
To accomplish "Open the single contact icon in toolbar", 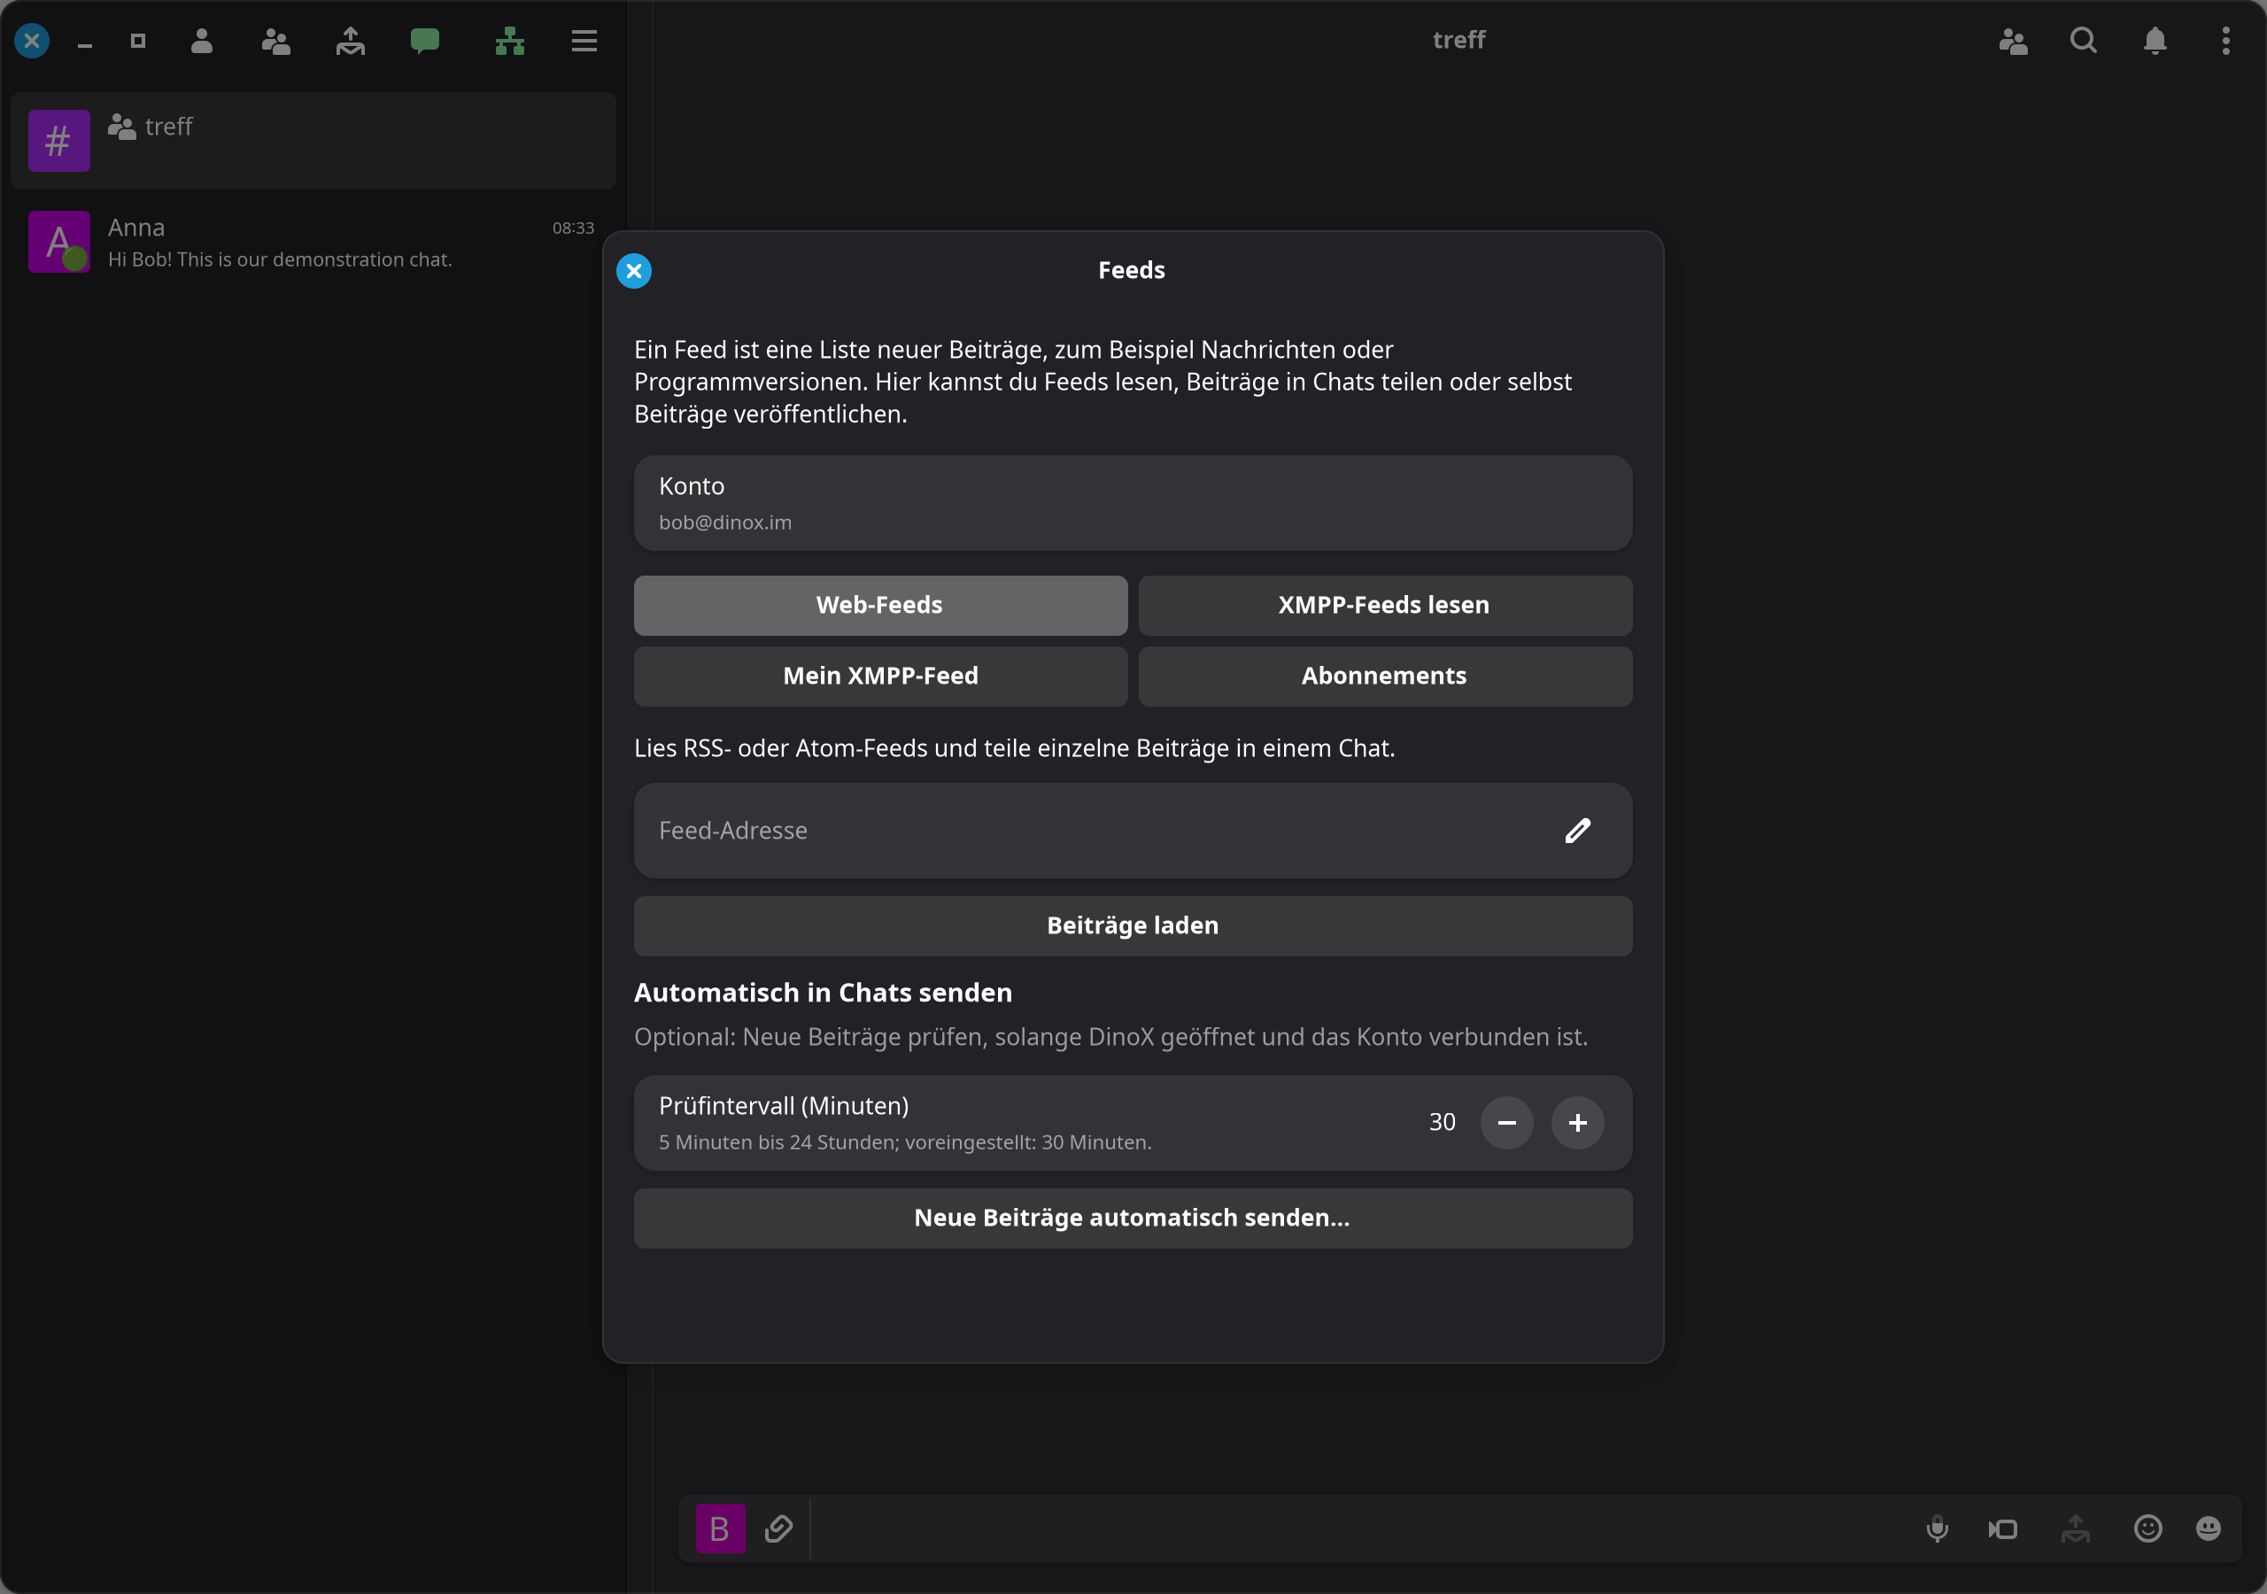I will pos(201,41).
